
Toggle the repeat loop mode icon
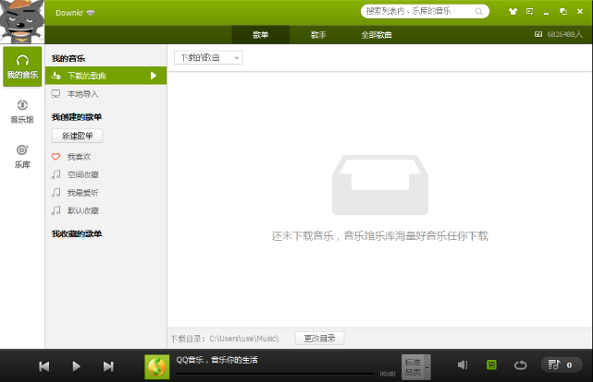tap(521, 365)
